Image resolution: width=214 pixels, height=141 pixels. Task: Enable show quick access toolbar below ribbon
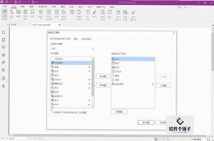click(x=51, y=110)
